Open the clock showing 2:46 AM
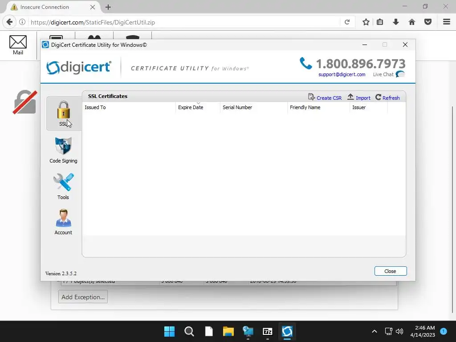The width and height of the screenshot is (456, 342). (x=423, y=331)
